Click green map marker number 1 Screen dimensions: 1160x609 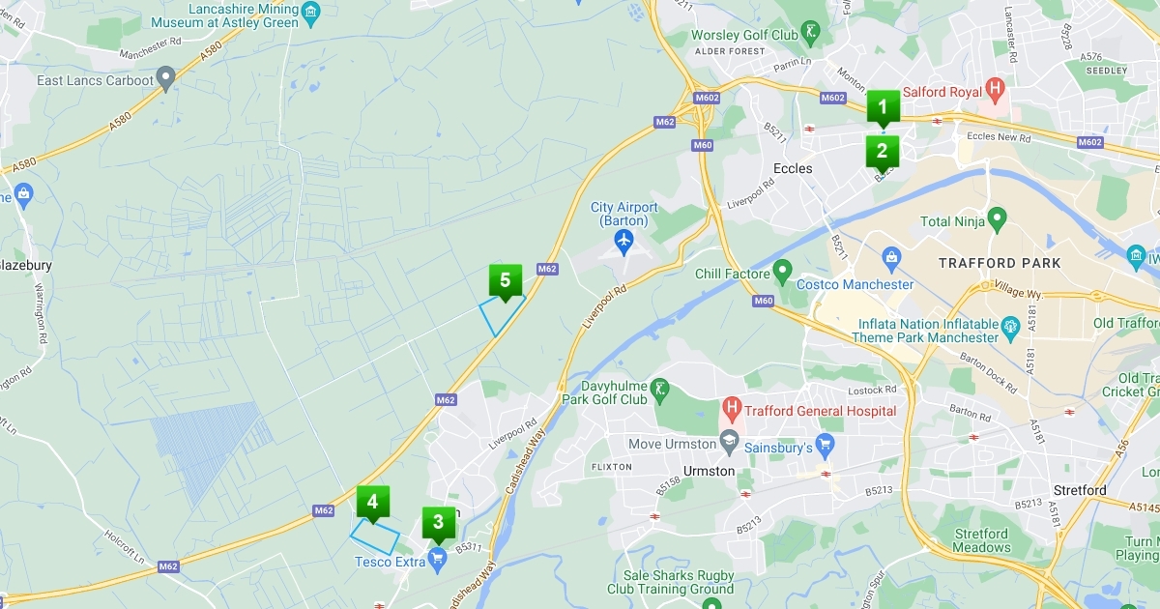(x=882, y=107)
